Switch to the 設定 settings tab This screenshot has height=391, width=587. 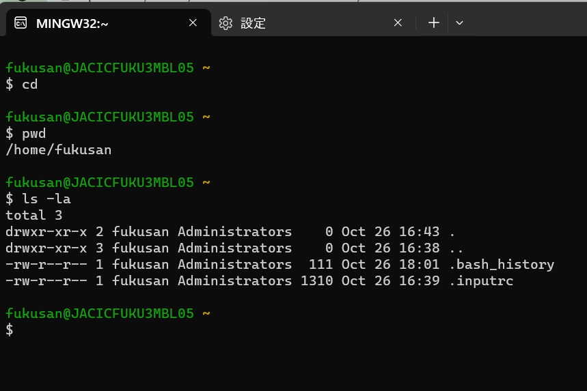(x=253, y=23)
